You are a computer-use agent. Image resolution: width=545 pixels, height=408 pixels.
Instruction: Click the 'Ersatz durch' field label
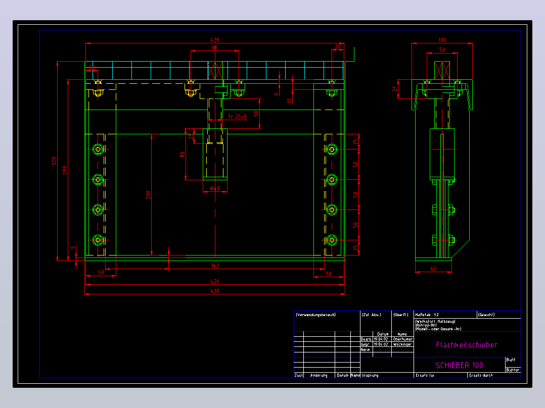point(481,375)
